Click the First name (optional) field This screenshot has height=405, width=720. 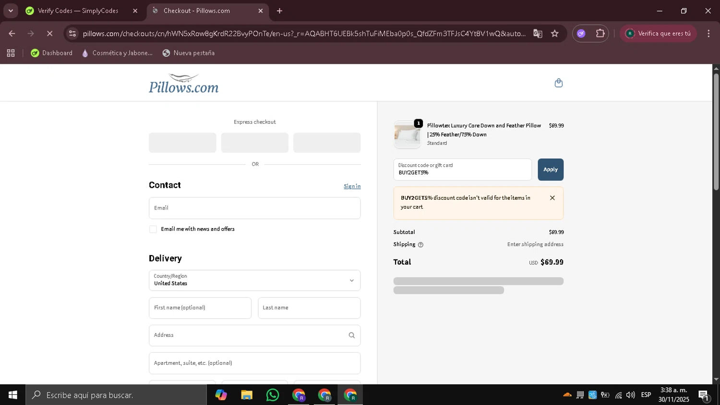click(200, 308)
